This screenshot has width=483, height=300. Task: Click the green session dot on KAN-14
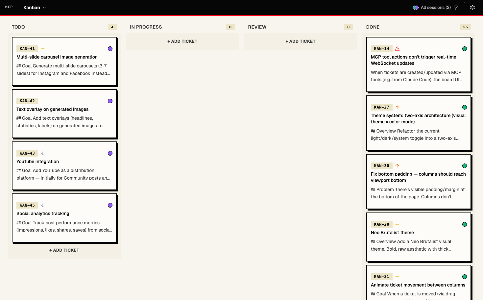465,49
